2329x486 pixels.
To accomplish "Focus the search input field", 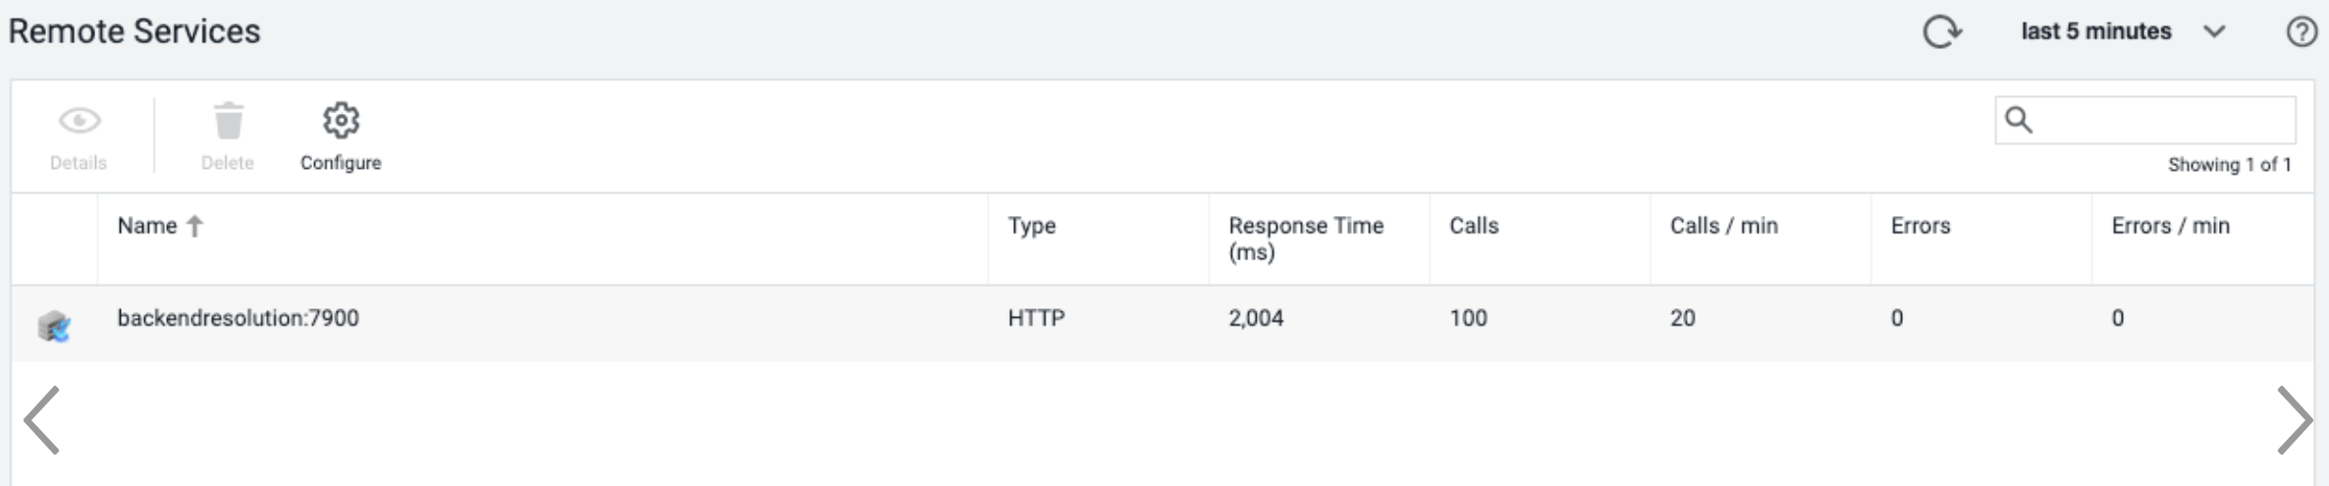I will point(2145,120).
